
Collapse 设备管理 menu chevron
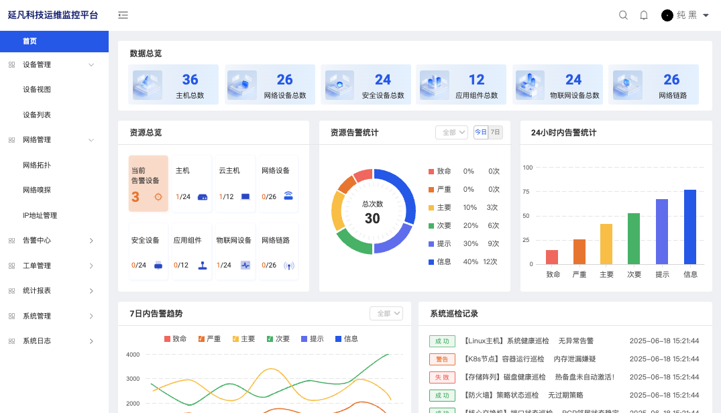(x=91, y=65)
